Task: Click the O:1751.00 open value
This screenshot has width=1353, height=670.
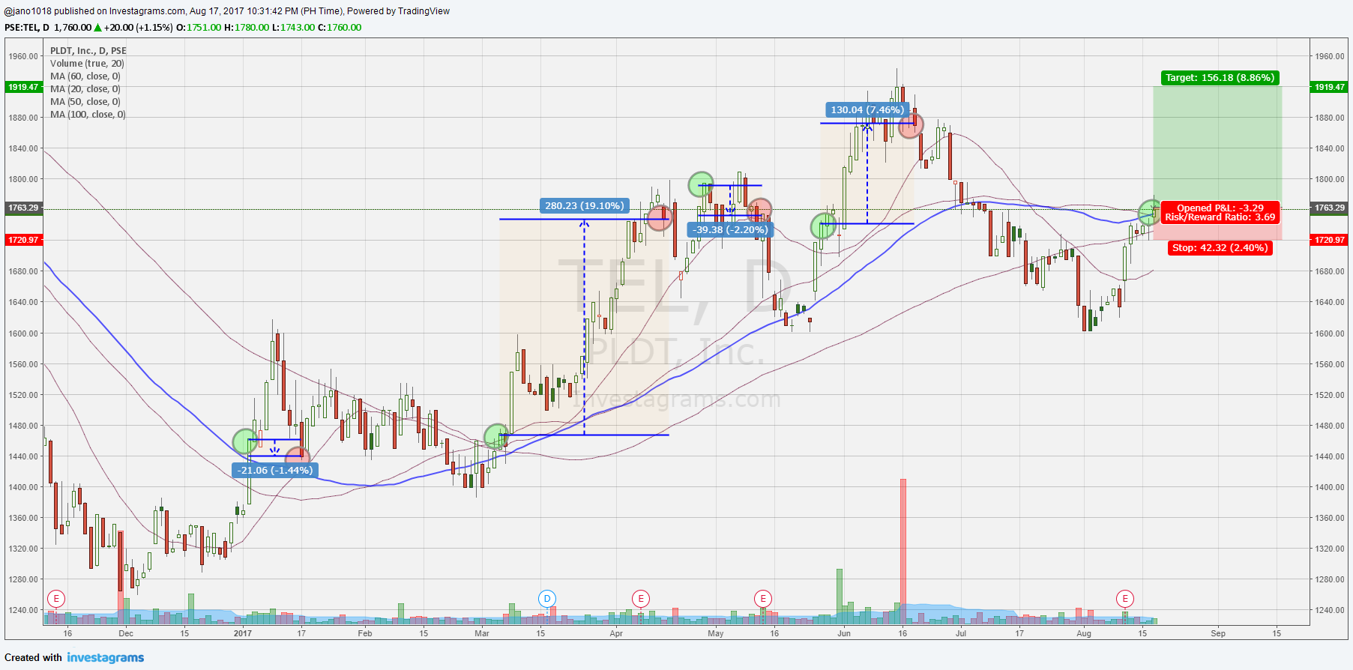Action: pos(199,28)
